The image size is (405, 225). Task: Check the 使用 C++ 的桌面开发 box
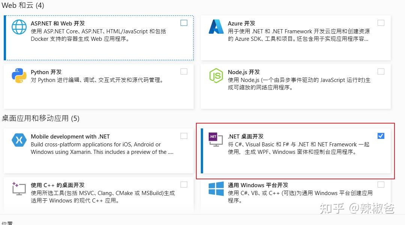pos(184,184)
